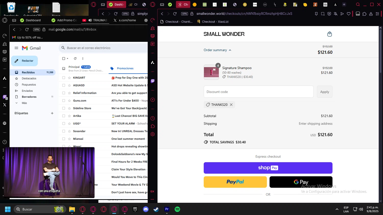Take a snapshot with the snapshot icon
Image resolution: width=383 pixels, height=215 pixels.
(323, 14)
